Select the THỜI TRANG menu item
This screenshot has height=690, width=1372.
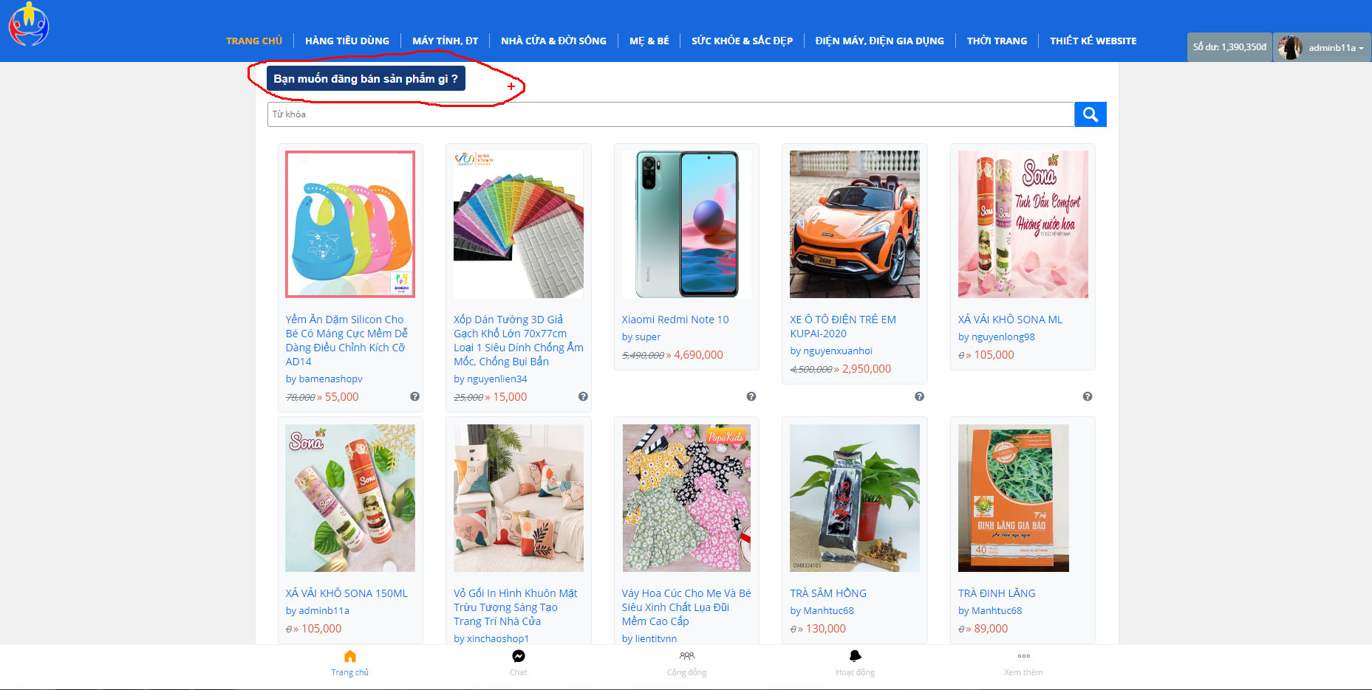pyautogui.click(x=997, y=41)
